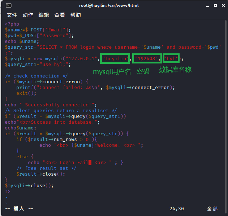The height and width of the screenshot is (216, 228).
Task: Click the Select queries return a resultset comment
Action: pos(61,111)
